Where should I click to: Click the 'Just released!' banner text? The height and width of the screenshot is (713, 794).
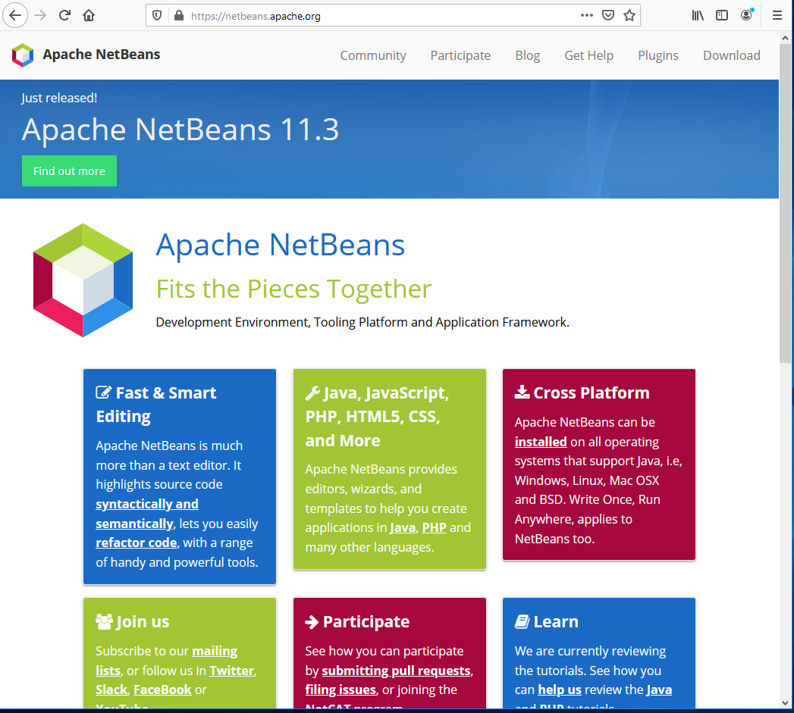point(59,98)
